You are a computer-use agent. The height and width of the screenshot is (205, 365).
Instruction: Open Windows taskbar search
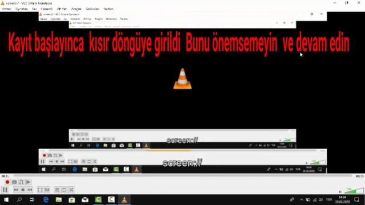coord(19,200)
